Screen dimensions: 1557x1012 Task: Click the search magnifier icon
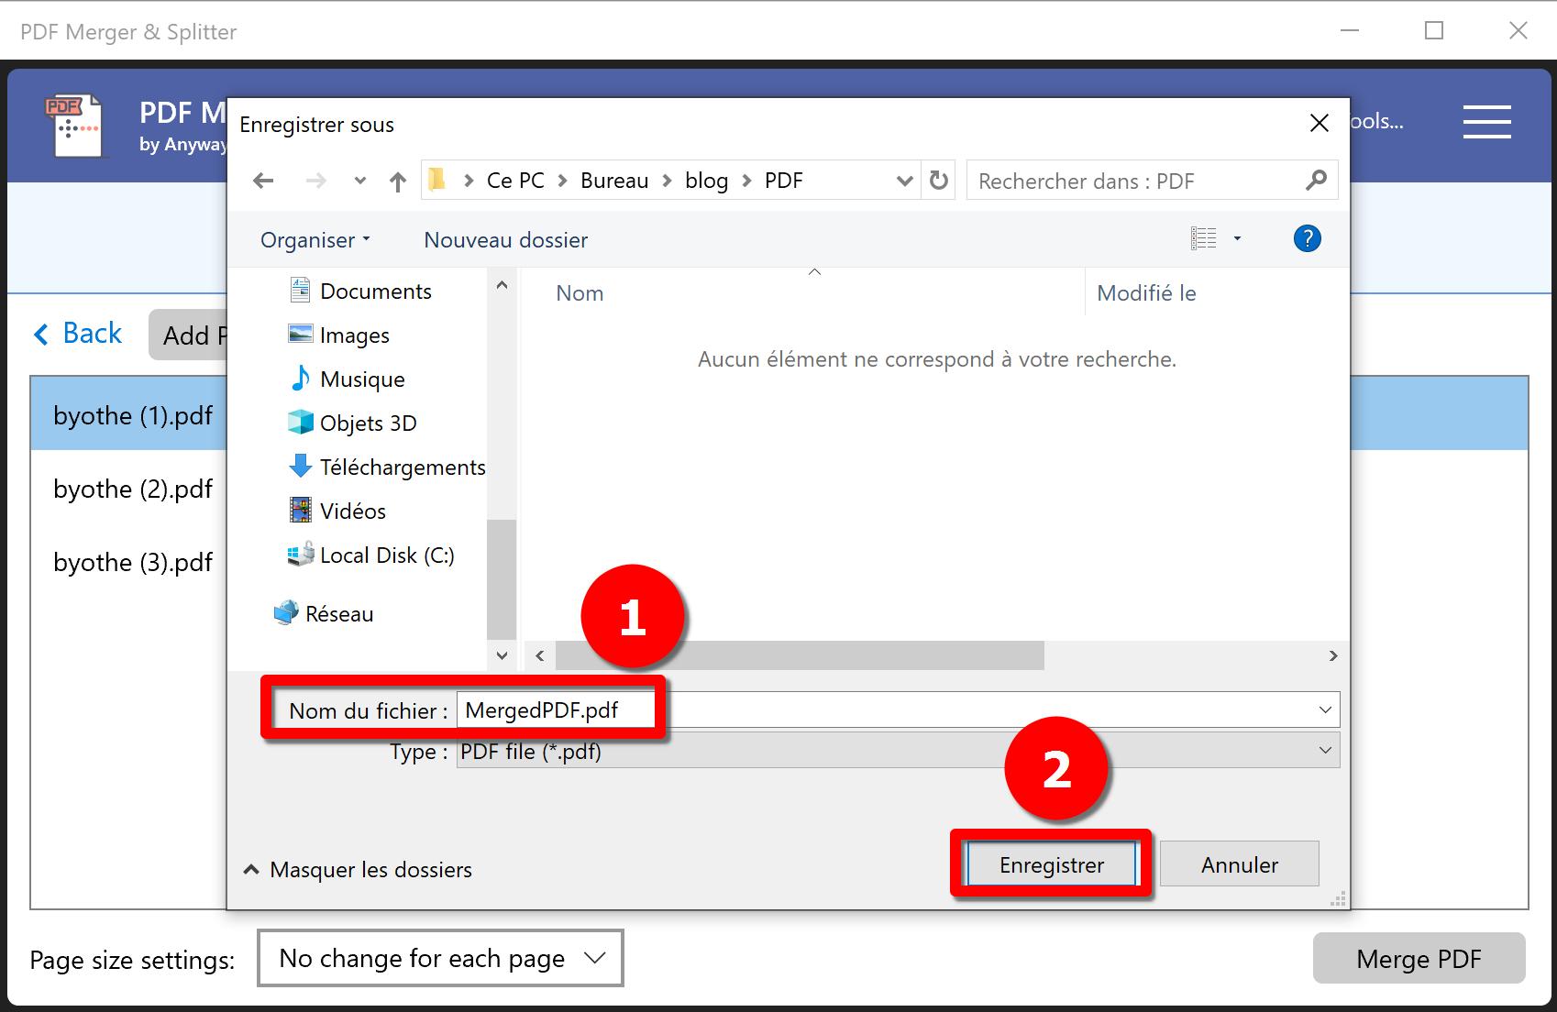[x=1316, y=181]
